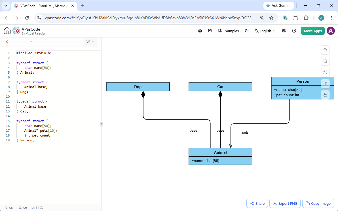Open the Examples menu

[x=229, y=31]
